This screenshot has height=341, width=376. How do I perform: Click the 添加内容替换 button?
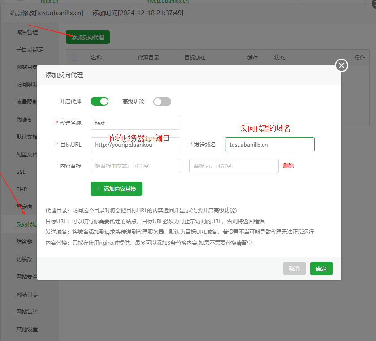click(x=117, y=189)
